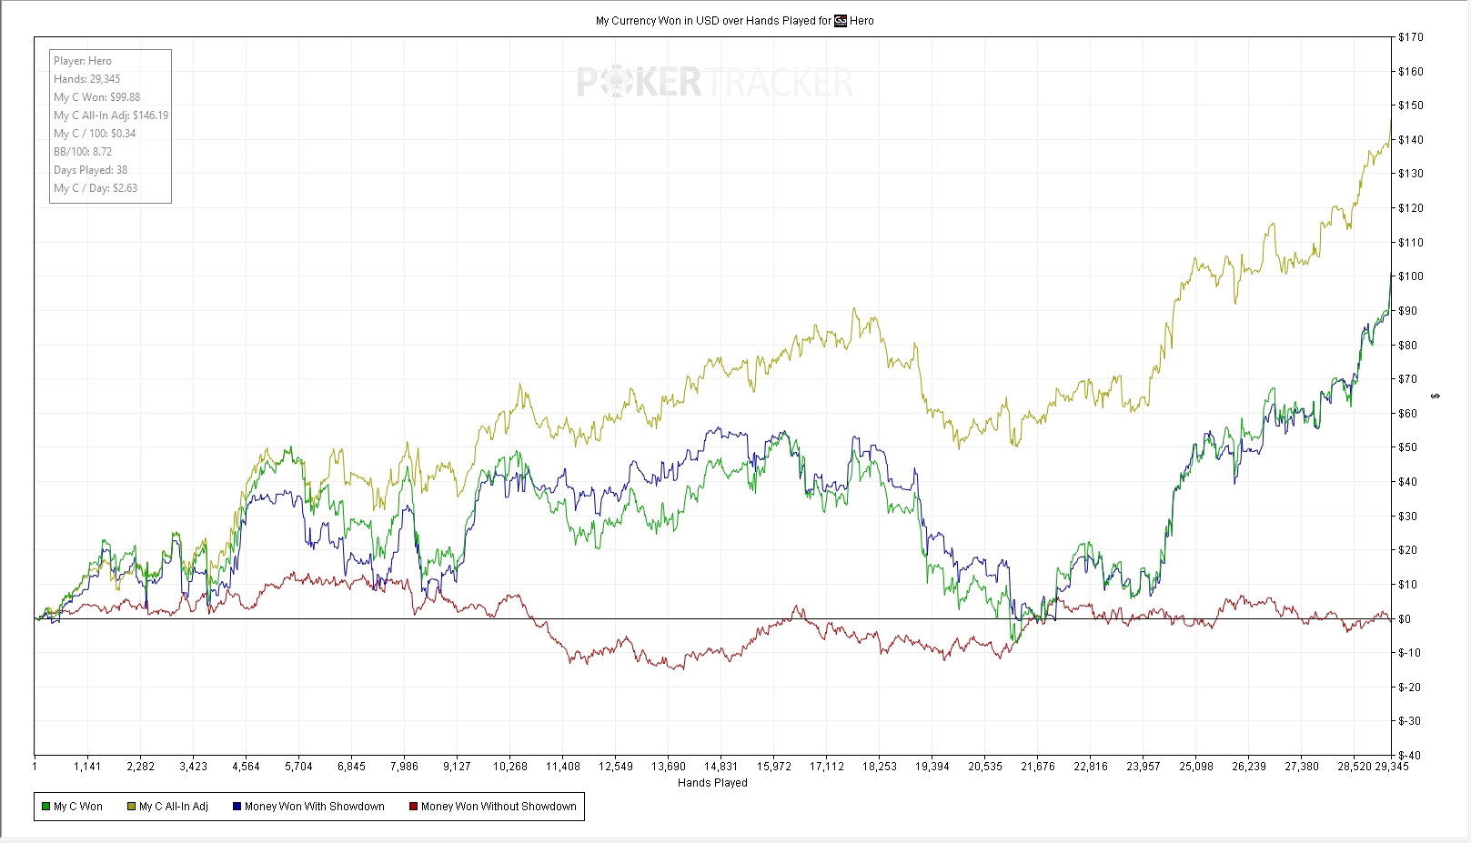The height and width of the screenshot is (843, 1471).
Task: Click the "15,972" x-axis tick label
Action: coord(774,767)
